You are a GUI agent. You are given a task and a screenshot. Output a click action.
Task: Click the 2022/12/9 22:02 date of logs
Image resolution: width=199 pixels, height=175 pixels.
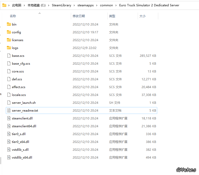click(x=84, y=48)
